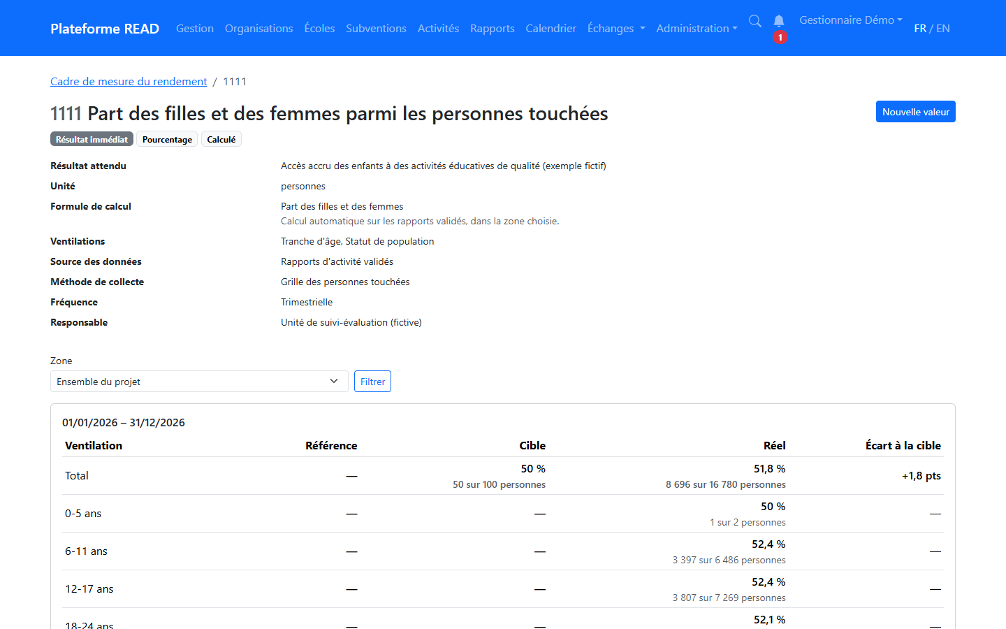This screenshot has height=629, width=1006.
Task: Switch language to FR
Action: click(x=920, y=29)
